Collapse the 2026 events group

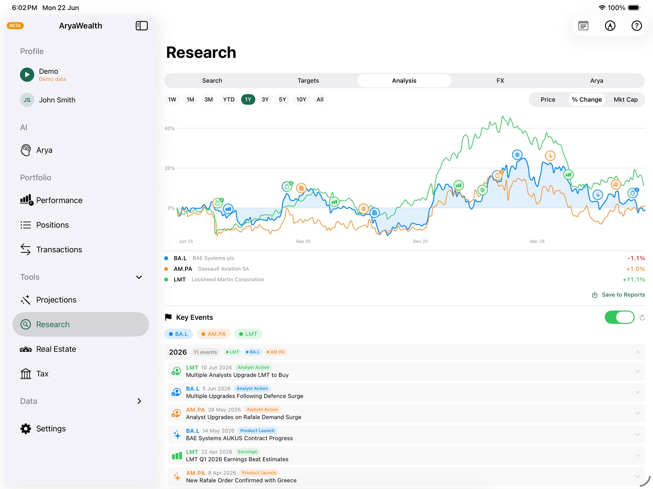[x=637, y=352]
